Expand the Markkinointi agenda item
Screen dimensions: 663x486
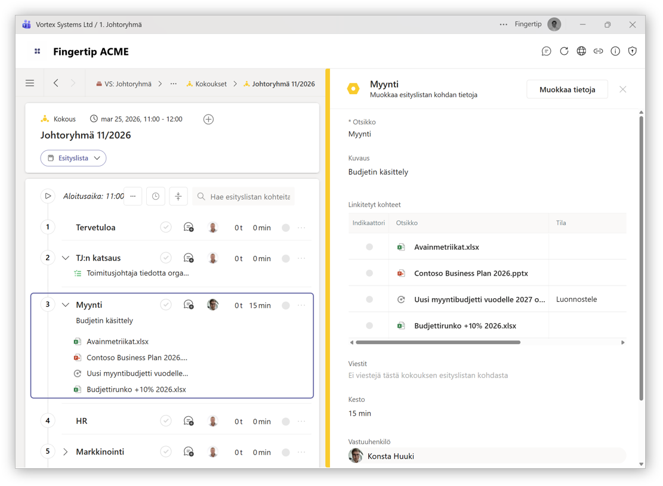[x=66, y=452]
